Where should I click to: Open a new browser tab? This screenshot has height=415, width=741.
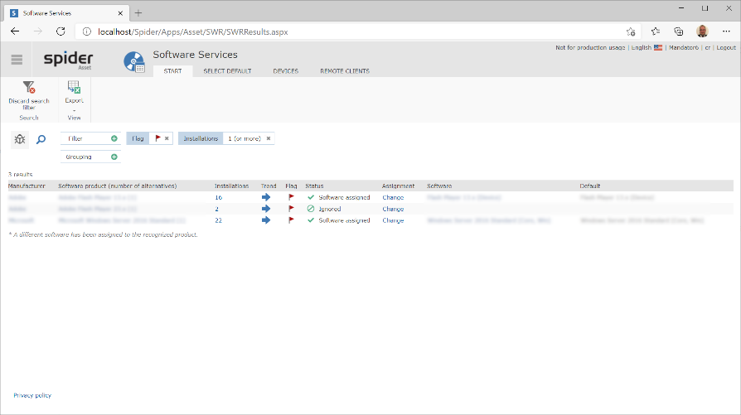138,13
